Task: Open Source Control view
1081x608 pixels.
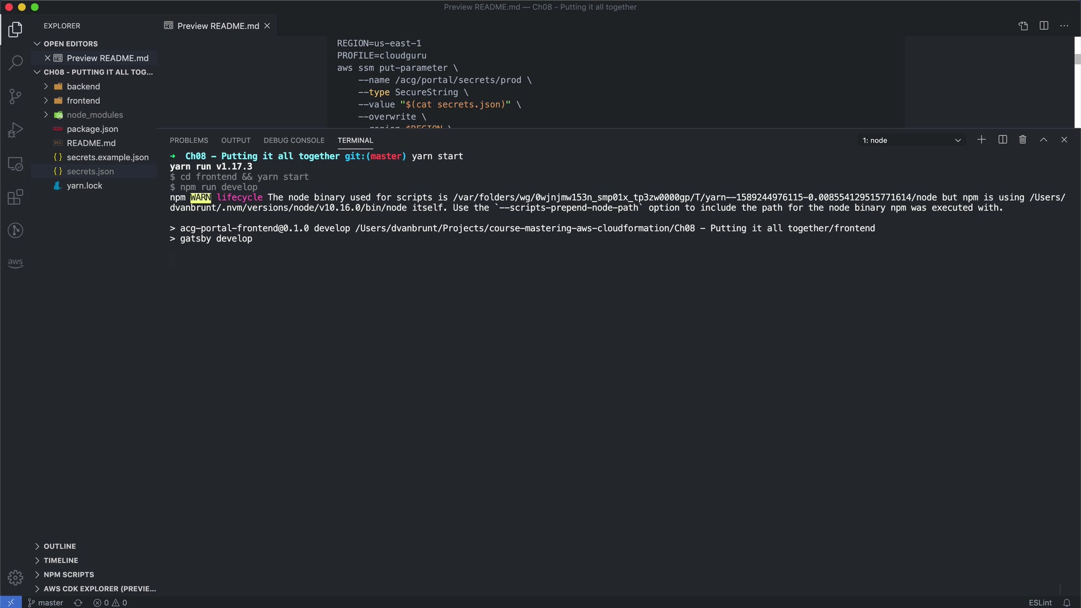Action: point(15,96)
